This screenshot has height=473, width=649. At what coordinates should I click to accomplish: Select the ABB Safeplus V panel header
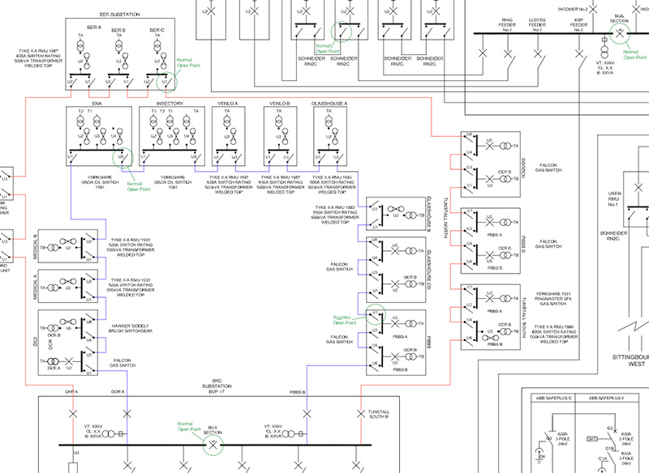pos(606,398)
